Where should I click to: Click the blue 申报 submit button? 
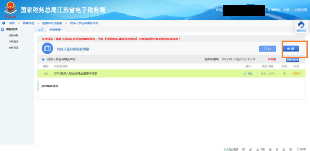tap(290, 49)
